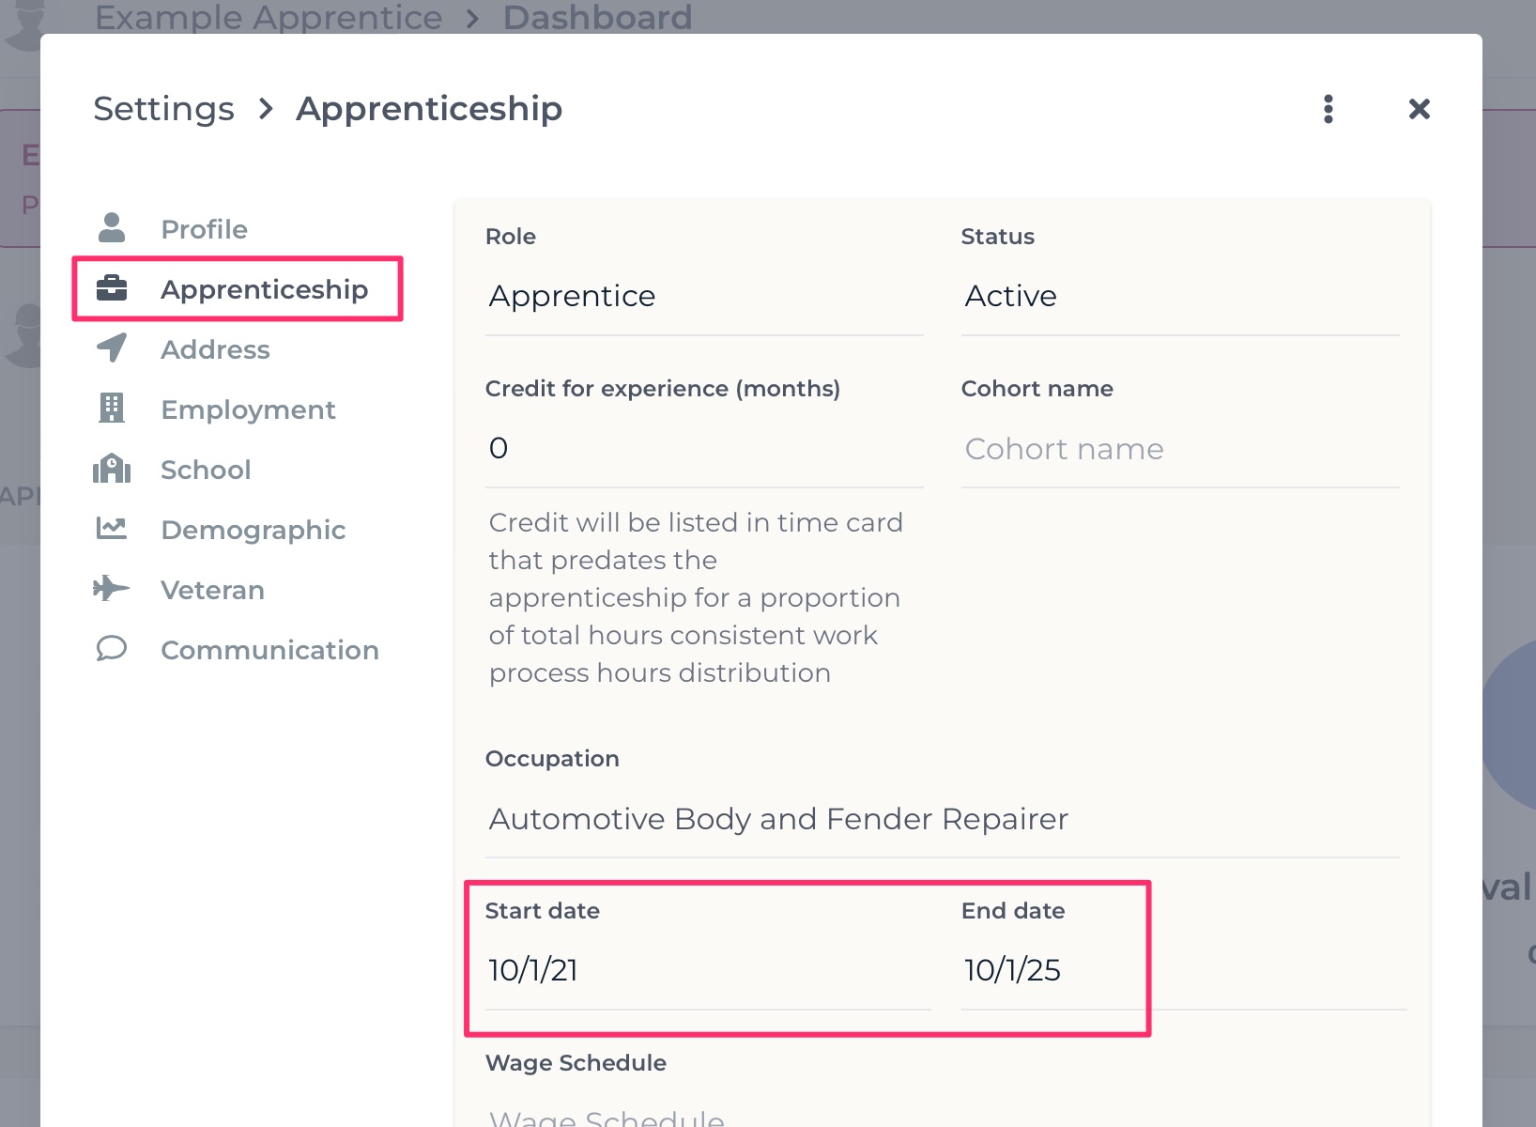The width and height of the screenshot is (1536, 1127).
Task: Click the End date field 10/1/25
Action: click(1183, 971)
